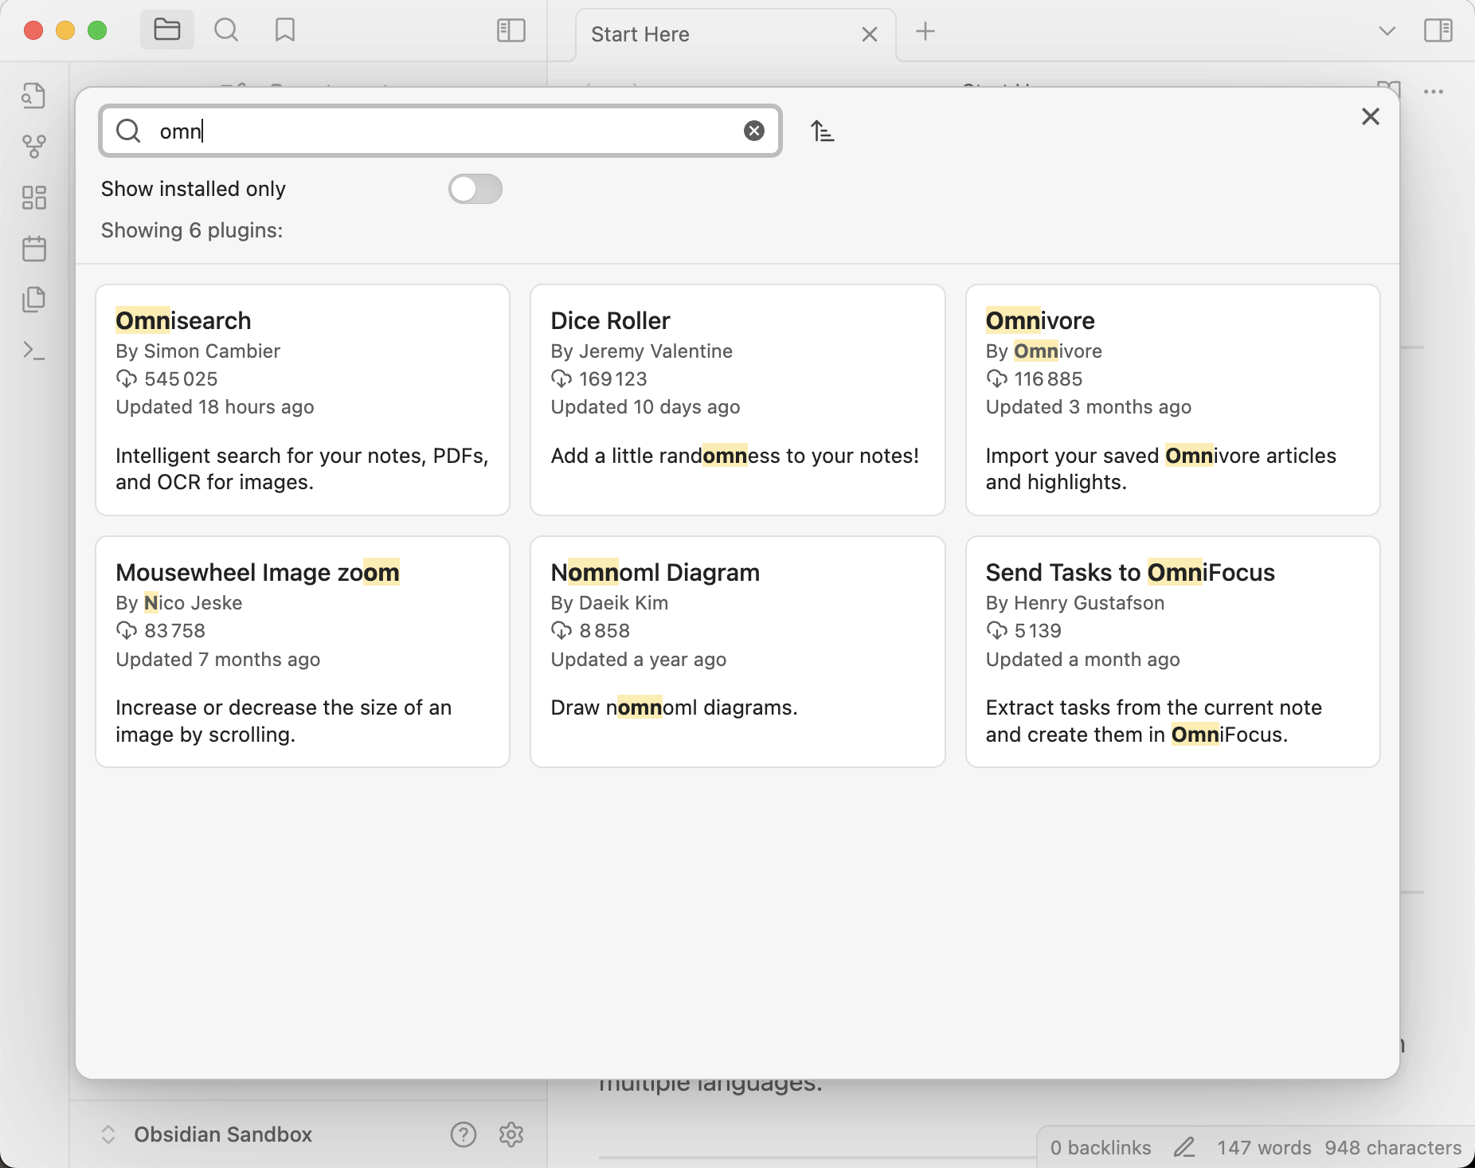Open the plugin sort order menu
Image resolution: width=1475 pixels, height=1168 pixels.
click(x=822, y=131)
